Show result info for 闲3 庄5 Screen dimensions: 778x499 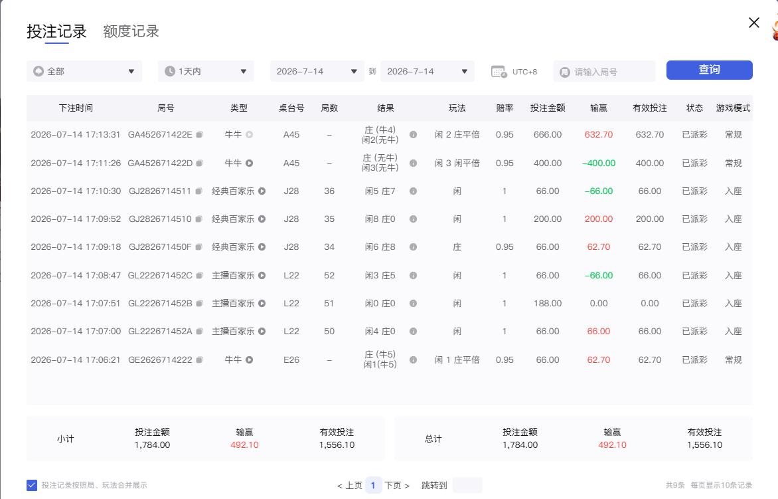click(x=413, y=276)
